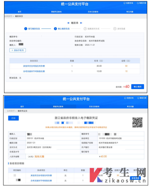Click step 2 circle 确认缴款信息
The width and height of the screenshot is (151, 187).
(55, 29)
